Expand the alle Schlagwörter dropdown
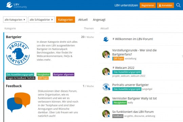 click(41, 20)
